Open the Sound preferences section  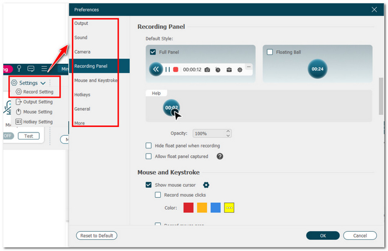coord(81,38)
